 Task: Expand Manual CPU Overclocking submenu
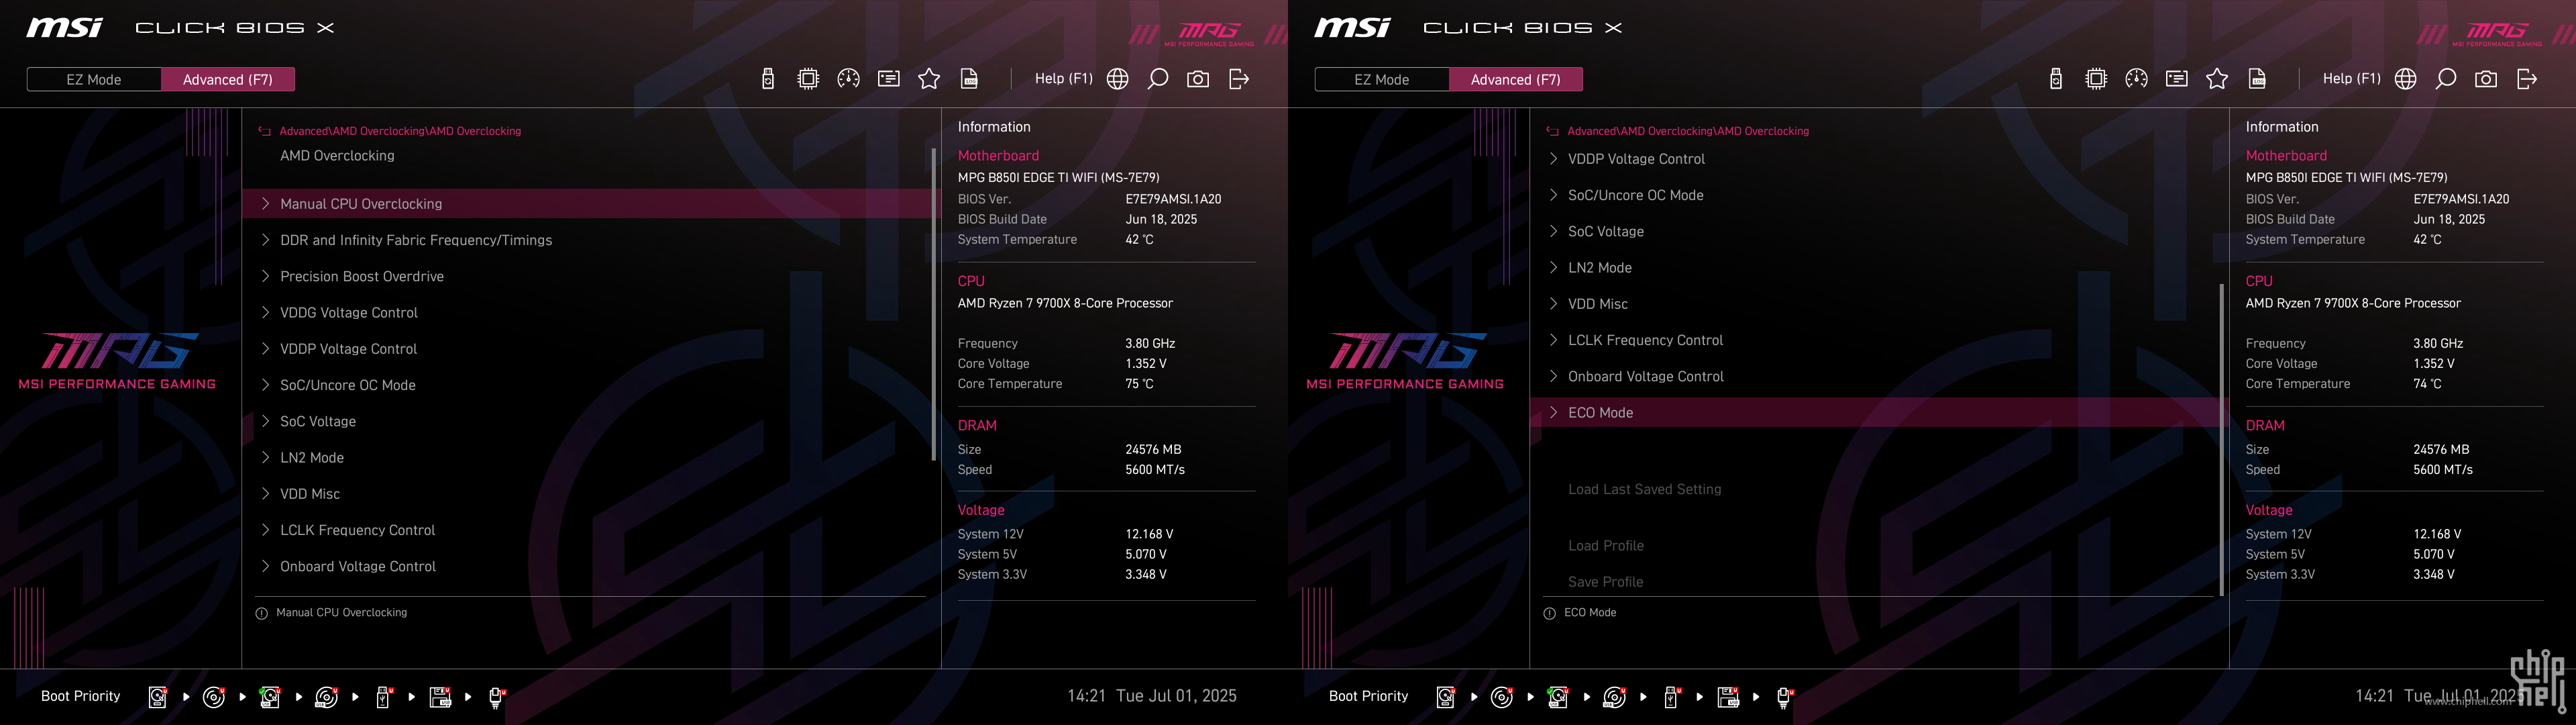(x=590, y=203)
